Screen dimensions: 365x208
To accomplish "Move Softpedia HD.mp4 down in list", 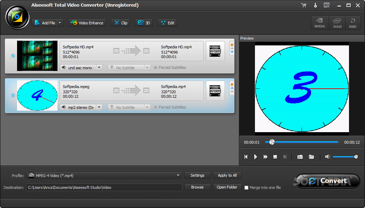I will (x=232, y=52).
